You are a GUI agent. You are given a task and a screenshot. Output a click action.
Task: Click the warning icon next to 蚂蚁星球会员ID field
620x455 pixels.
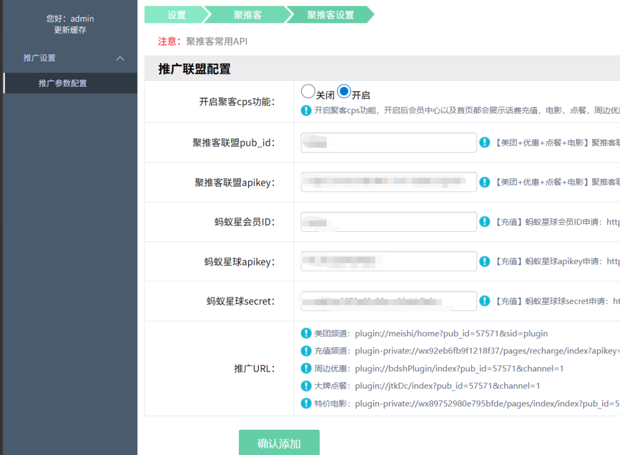coord(485,221)
